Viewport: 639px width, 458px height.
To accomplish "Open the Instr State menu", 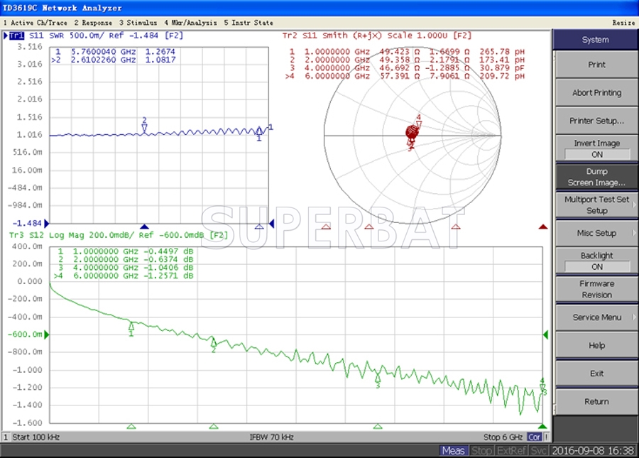I will [x=248, y=23].
